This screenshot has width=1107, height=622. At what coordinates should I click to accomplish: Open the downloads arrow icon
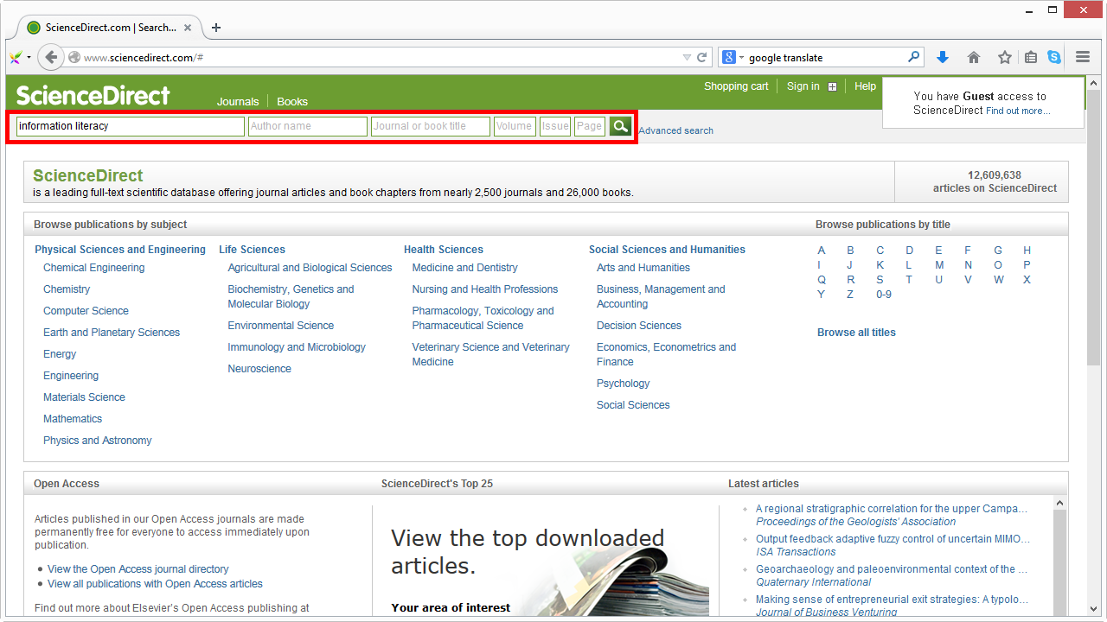(x=943, y=57)
